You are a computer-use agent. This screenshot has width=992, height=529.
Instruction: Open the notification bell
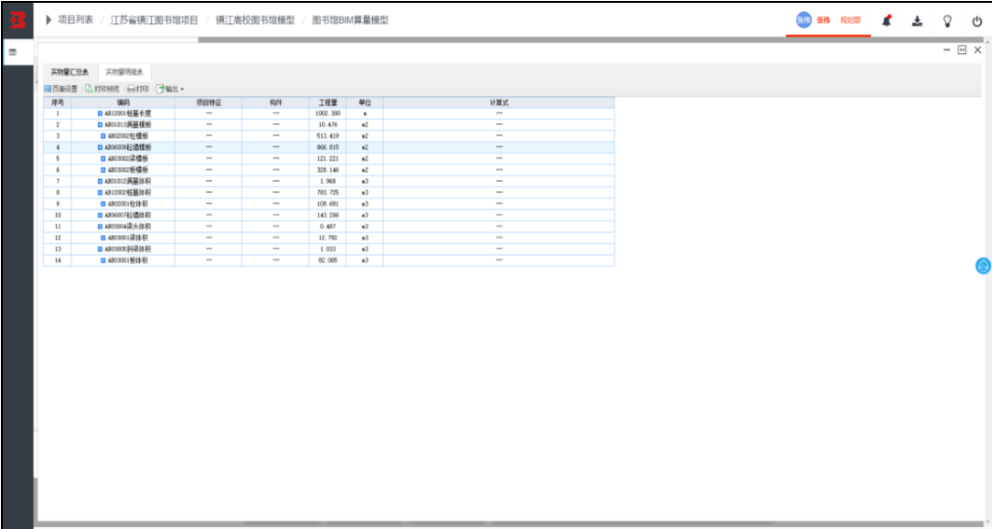click(x=887, y=21)
